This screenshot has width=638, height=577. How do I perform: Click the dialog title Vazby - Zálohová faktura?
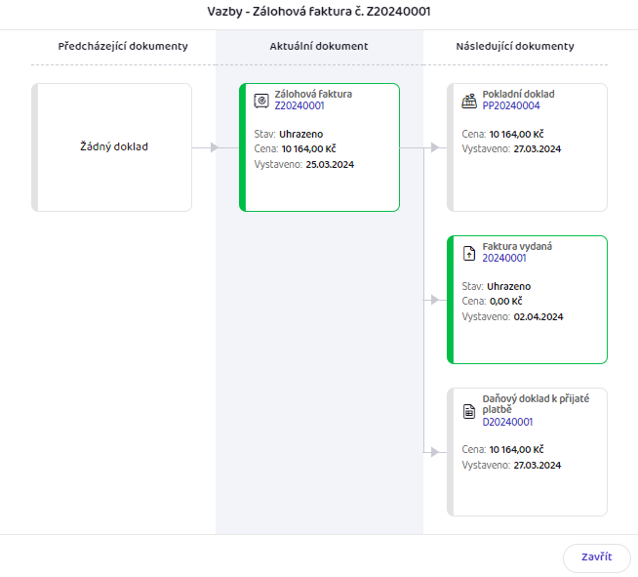click(319, 12)
